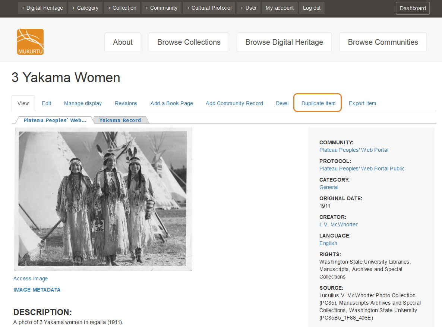Open the + Collection admin menu
This screenshot has width=442, height=327.
tap(122, 8)
